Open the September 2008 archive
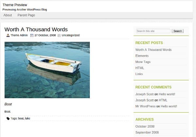This screenshot has width=196, height=137. pos(147,132)
